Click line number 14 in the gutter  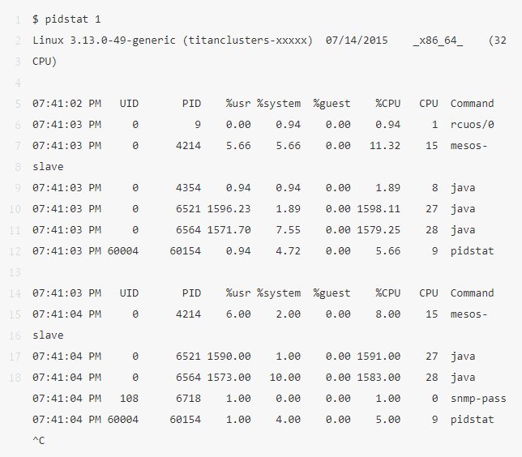coord(16,293)
